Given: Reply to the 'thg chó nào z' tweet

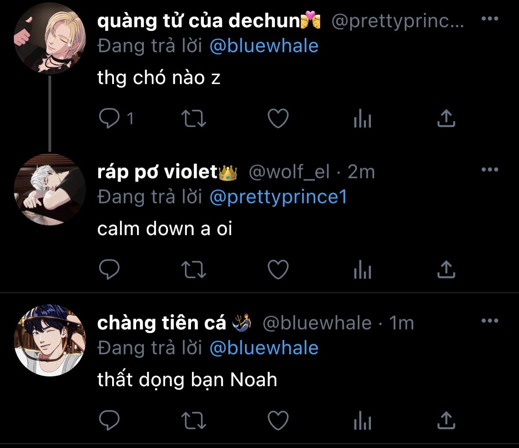Looking at the screenshot, I should pos(109,118).
